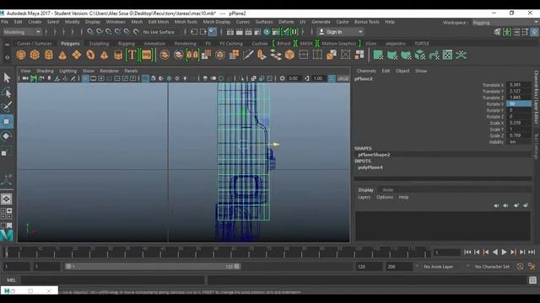The width and height of the screenshot is (540, 303).
Task: Open the Mesh Tools menu
Action: 186,22
